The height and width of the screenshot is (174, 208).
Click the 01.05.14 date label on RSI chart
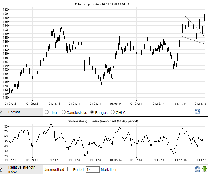(115, 160)
